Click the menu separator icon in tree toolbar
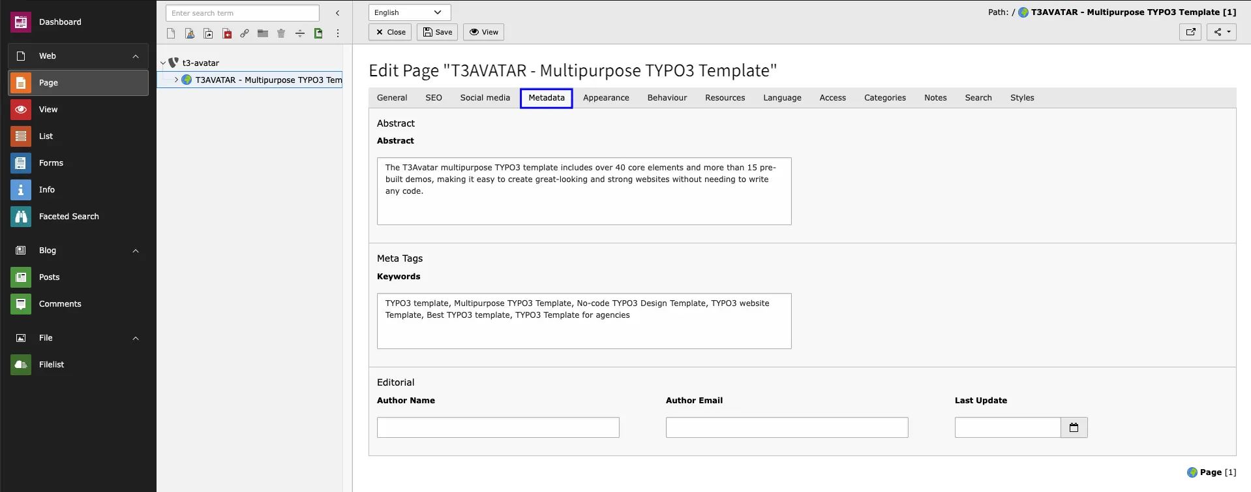The width and height of the screenshot is (1251, 492). [x=300, y=33]
